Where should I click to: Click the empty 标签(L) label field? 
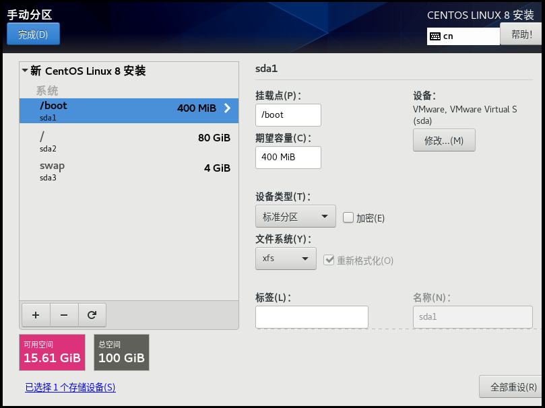[312, 317]
